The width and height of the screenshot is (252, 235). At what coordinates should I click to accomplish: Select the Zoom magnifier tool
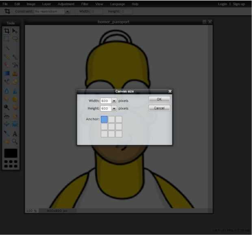click(15, 142)
